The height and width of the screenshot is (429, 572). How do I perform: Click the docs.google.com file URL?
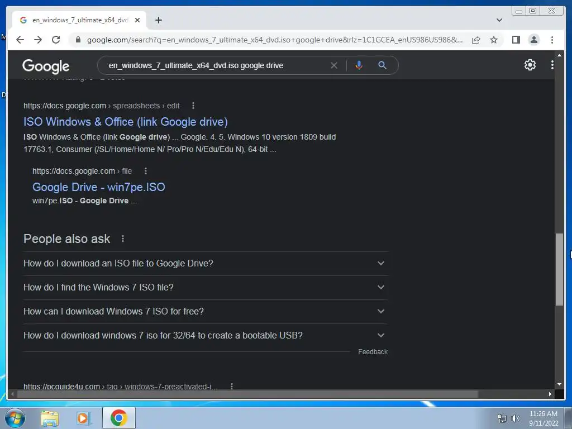pyautogui.click(x=82, y=171)
